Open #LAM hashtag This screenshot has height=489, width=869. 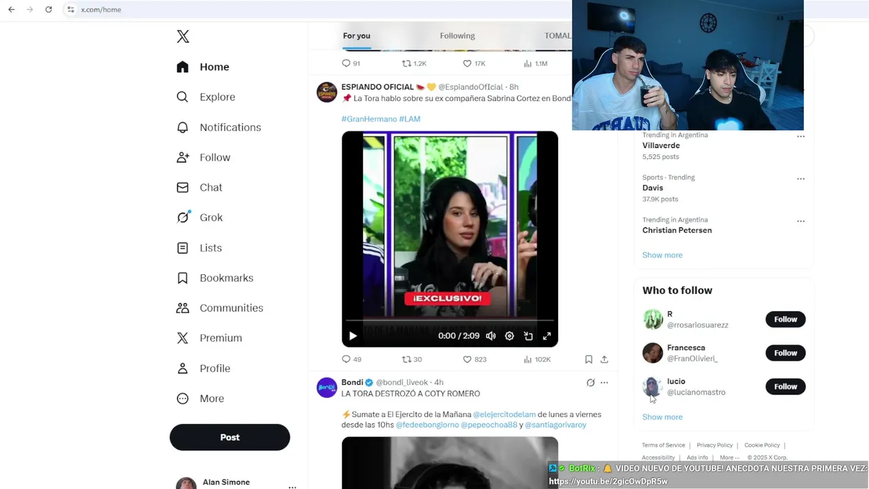pyautogui.click(x=409, y=119)
